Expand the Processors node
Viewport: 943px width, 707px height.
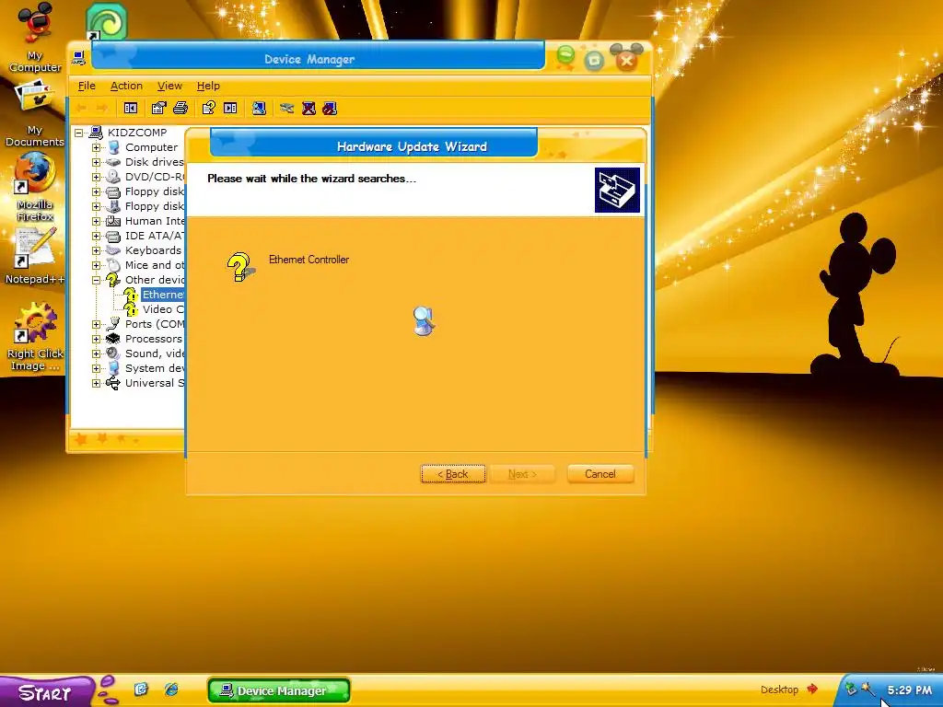pos(96,339)
